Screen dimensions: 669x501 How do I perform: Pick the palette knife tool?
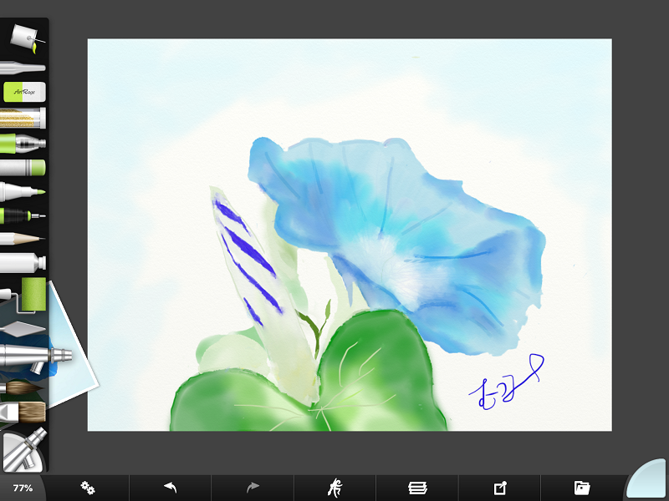pyautogui.click(x=23, y=326)
